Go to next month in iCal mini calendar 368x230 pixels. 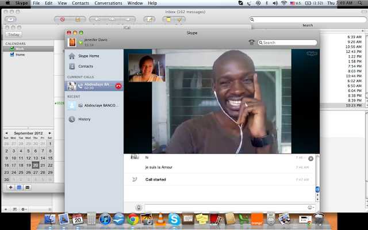tap(50, 133)
